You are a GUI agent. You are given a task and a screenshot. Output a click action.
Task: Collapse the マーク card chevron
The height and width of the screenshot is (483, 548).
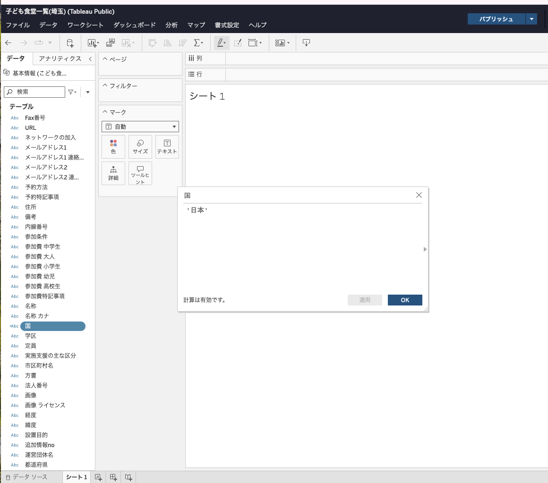pos(105,112)
